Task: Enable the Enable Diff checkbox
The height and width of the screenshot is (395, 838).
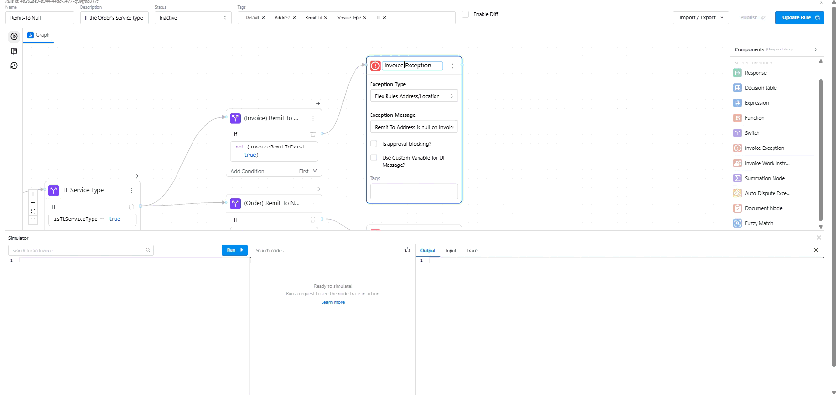Action: point(466,15)
